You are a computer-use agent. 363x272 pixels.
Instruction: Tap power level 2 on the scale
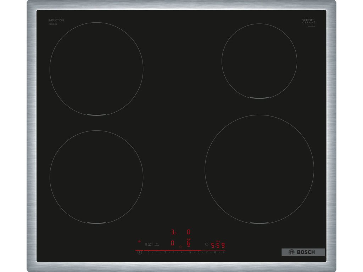pos(165,252)
